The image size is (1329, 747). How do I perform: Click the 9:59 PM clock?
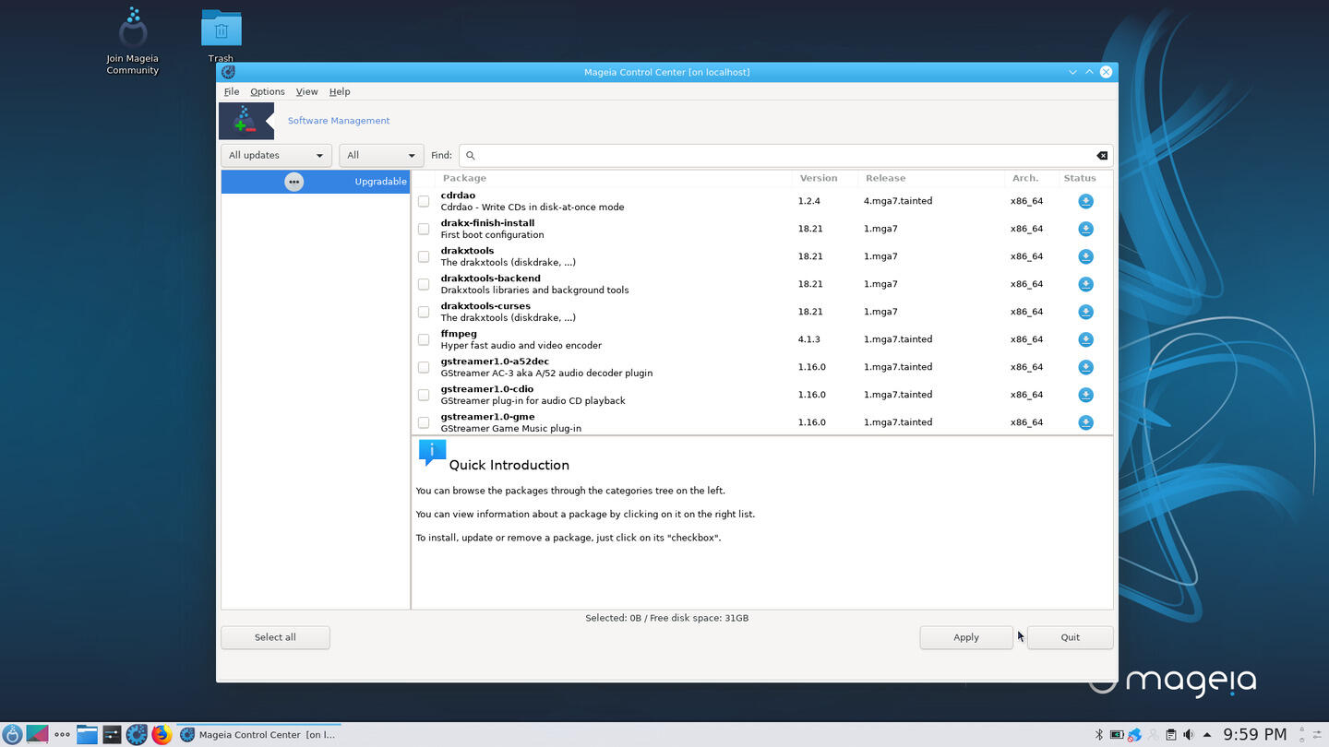coord(1255,735)
